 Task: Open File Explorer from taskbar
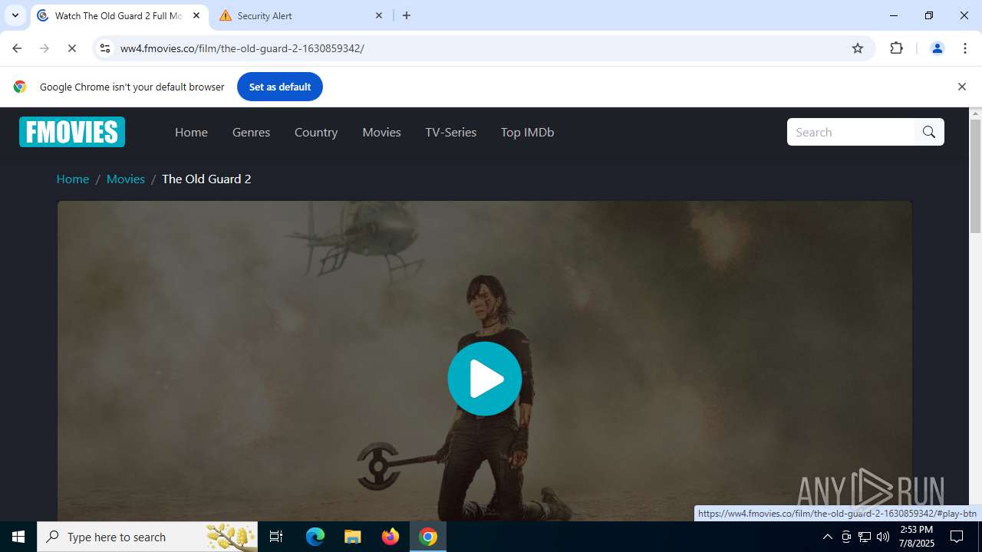pos(353,537)
